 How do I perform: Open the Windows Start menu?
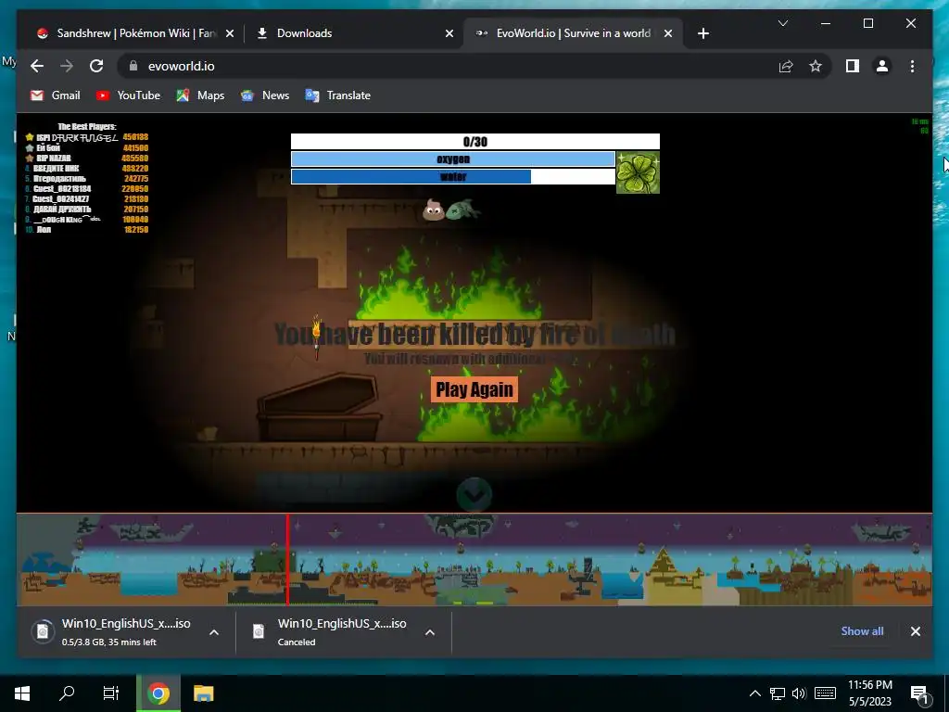pyautogui.click(x=22, y=693)
